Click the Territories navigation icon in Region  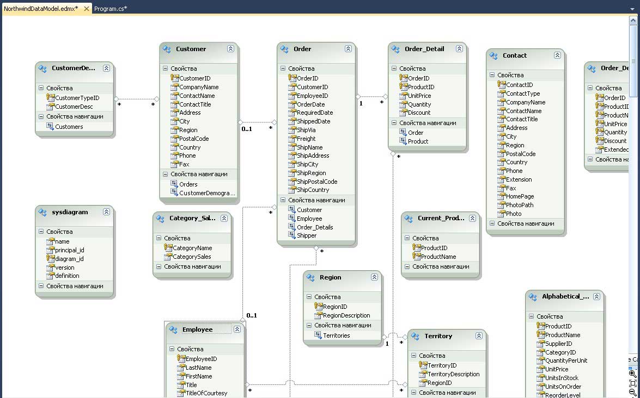point(318,335)
